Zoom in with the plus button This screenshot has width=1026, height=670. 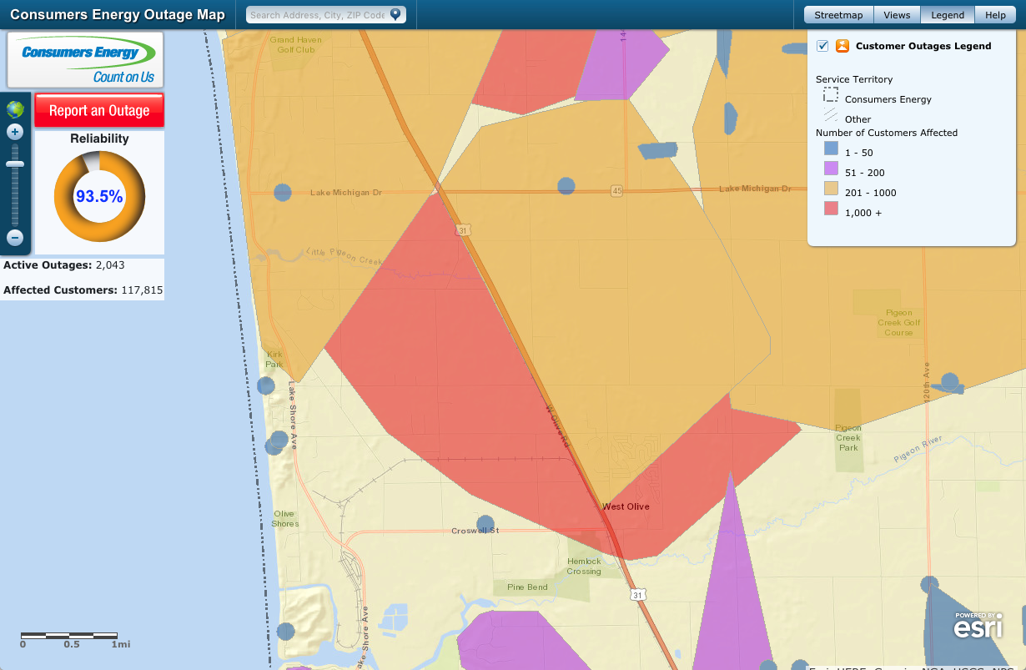pos(15,132)
